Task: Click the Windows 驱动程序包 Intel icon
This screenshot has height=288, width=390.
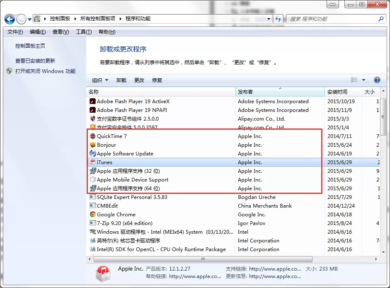Action: [x=92, y=232]
